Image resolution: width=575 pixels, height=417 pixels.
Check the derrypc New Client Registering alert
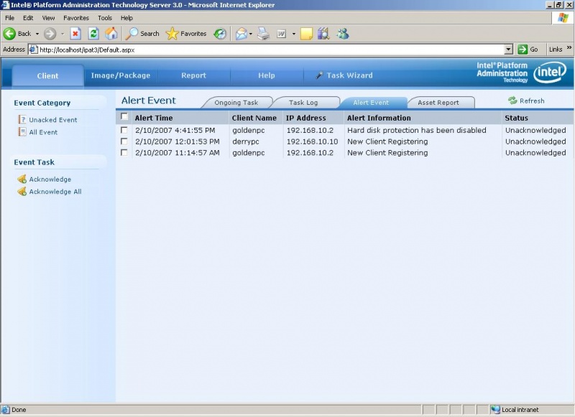(124, 141)
